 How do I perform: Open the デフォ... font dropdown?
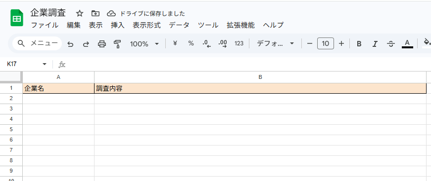tap(276, 43)
